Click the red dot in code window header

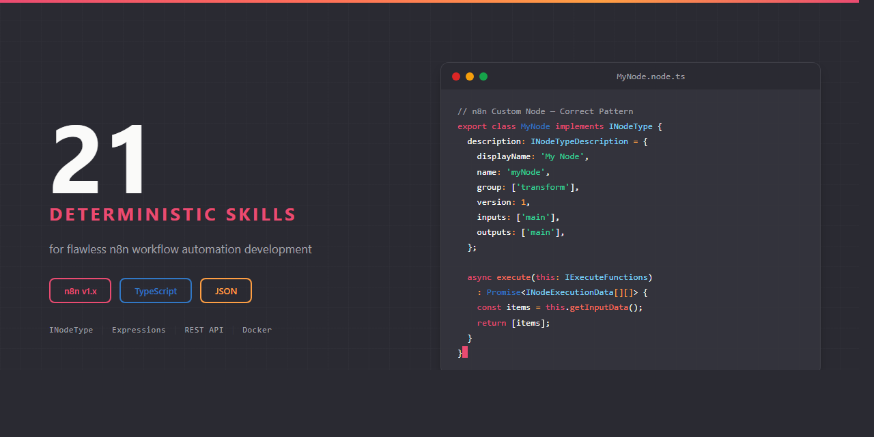(456, 76)
